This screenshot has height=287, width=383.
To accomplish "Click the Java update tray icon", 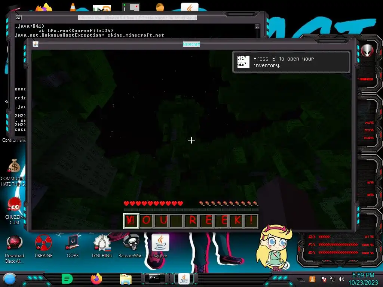I will tap(312, 279).
